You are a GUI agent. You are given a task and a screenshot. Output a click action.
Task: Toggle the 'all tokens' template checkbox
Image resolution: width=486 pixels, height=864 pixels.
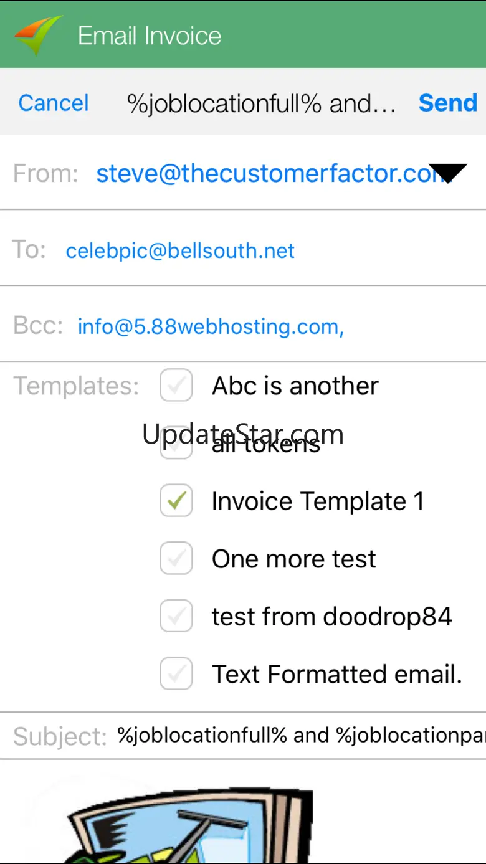point(176,444)
